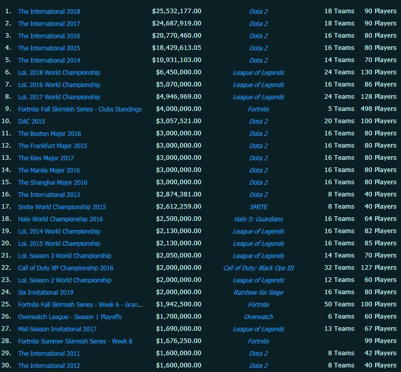Screen dimensions: 401x372
Task: Open The Kiev Major 2017 link
Action: [x=46, y=158]
